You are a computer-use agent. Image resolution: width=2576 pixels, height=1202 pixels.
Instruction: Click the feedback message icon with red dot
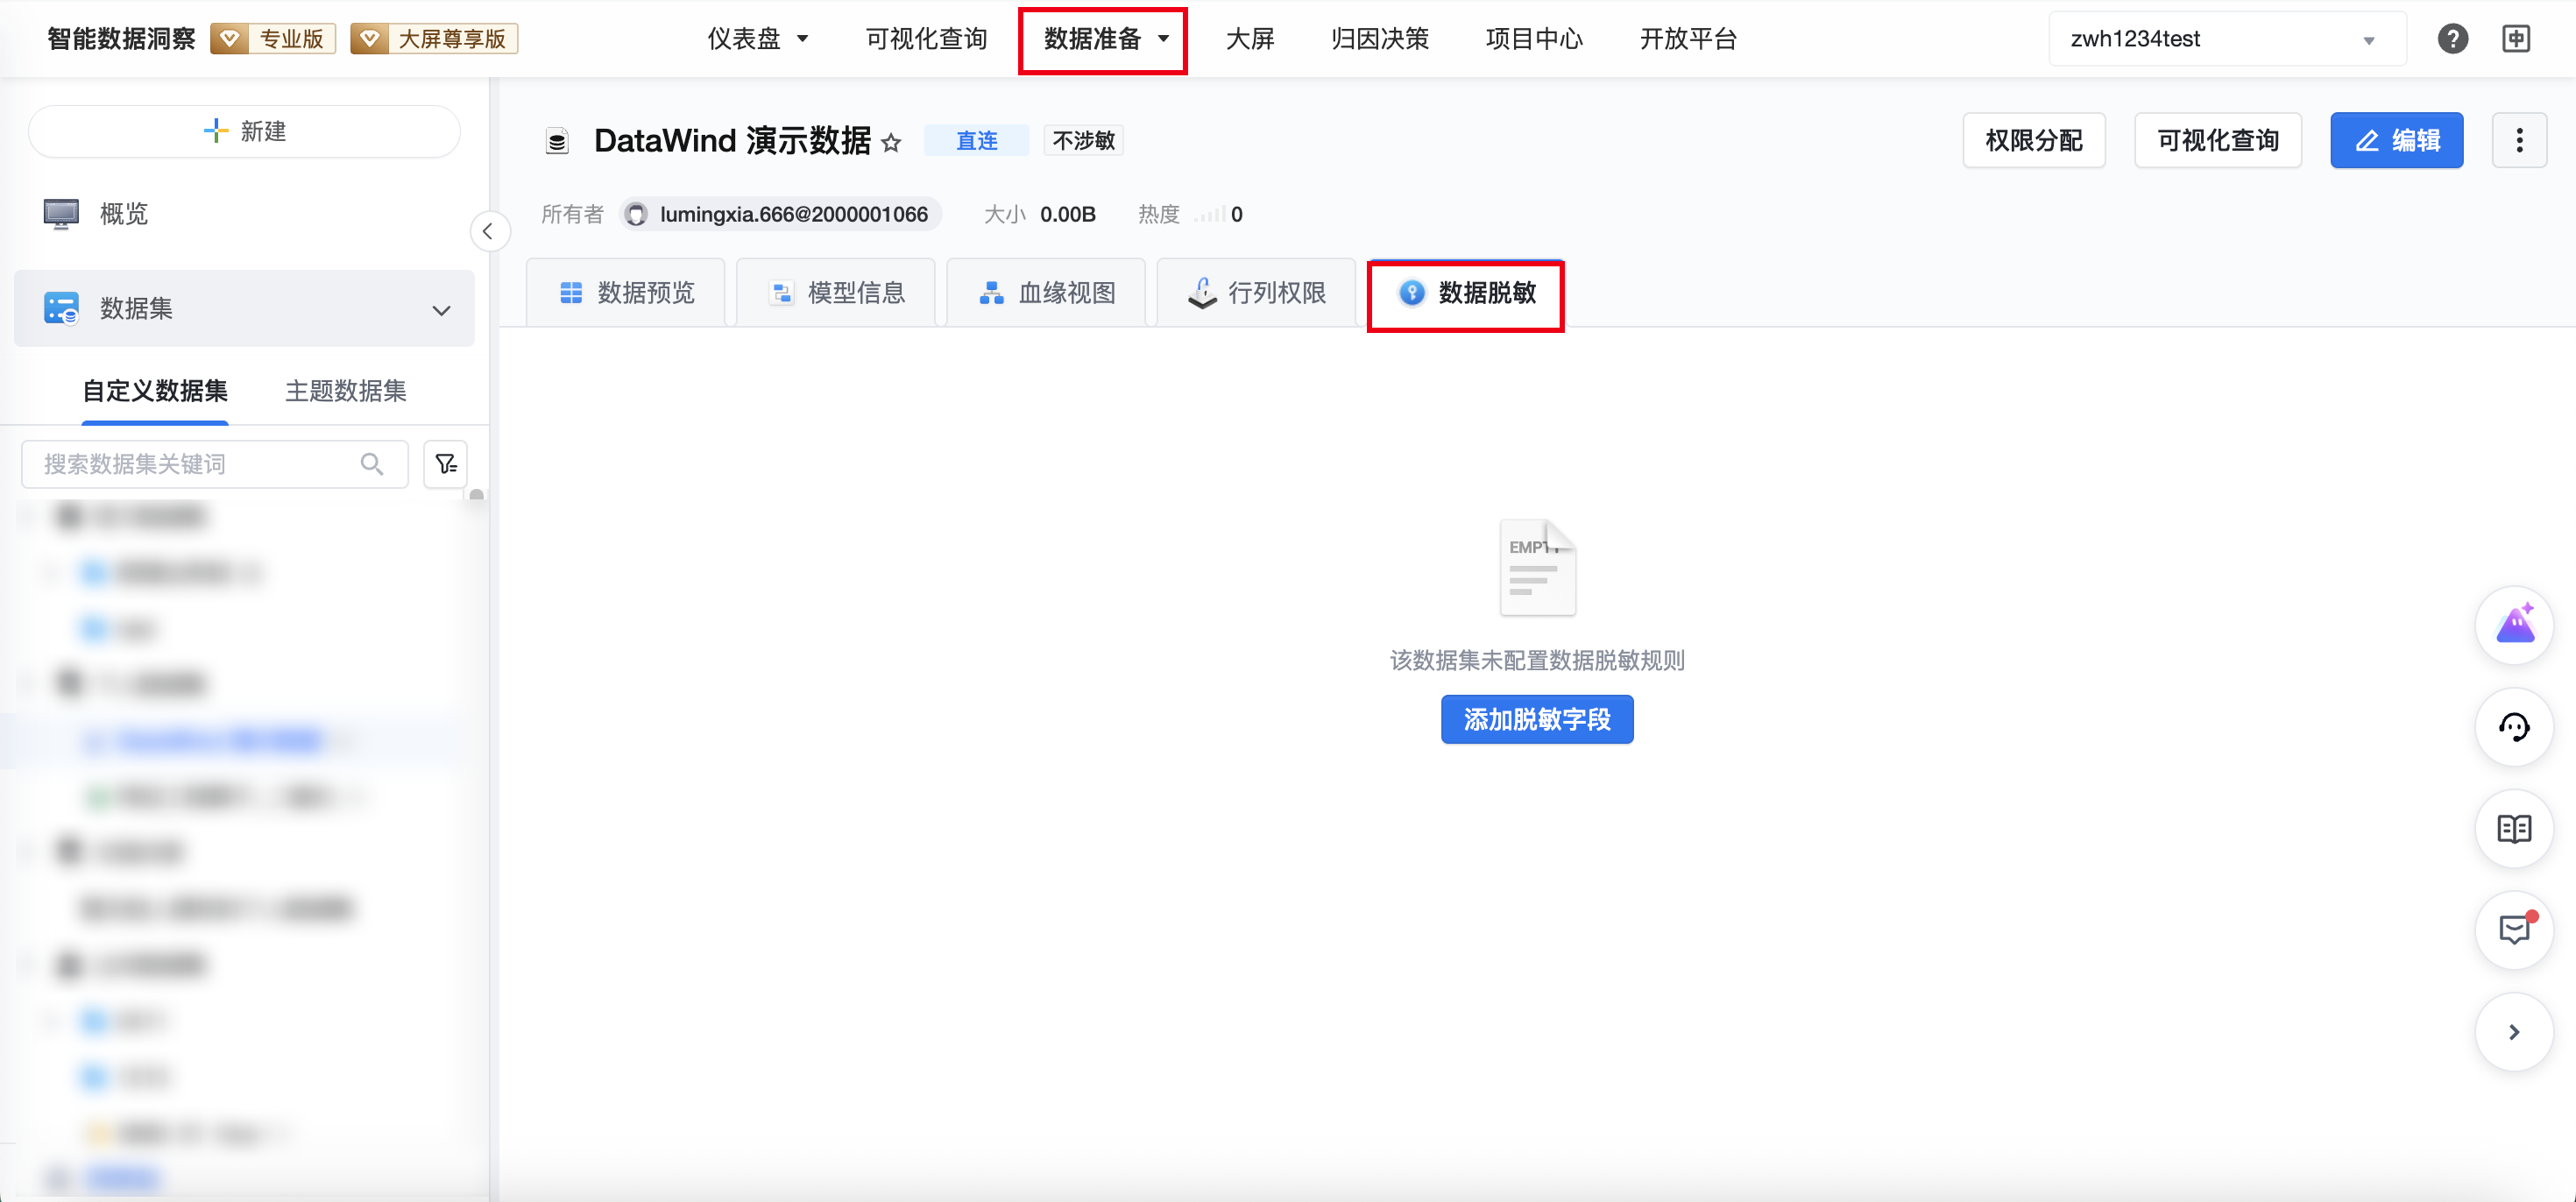point(2514,930)
